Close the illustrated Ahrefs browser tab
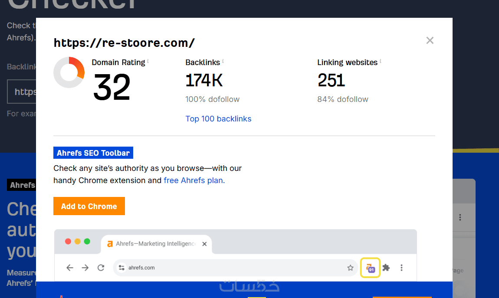This screenshot has height=298, width=499. point(204,244)
